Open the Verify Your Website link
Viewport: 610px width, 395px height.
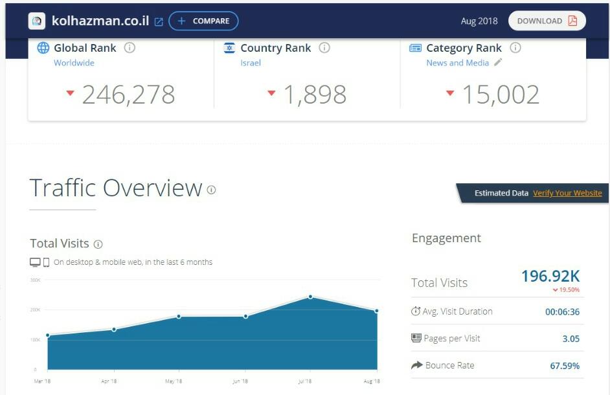pos(567,193)
